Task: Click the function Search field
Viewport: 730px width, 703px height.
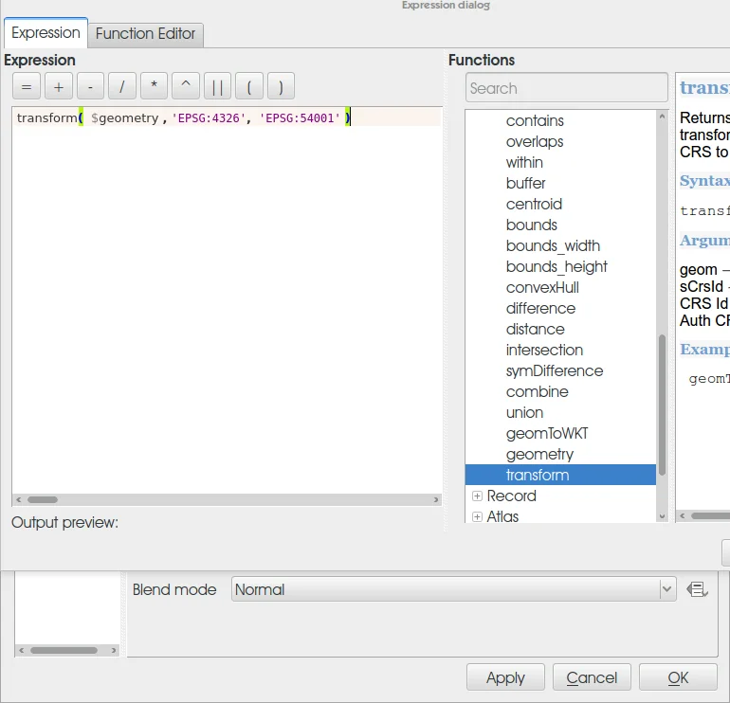Action: 566,88
